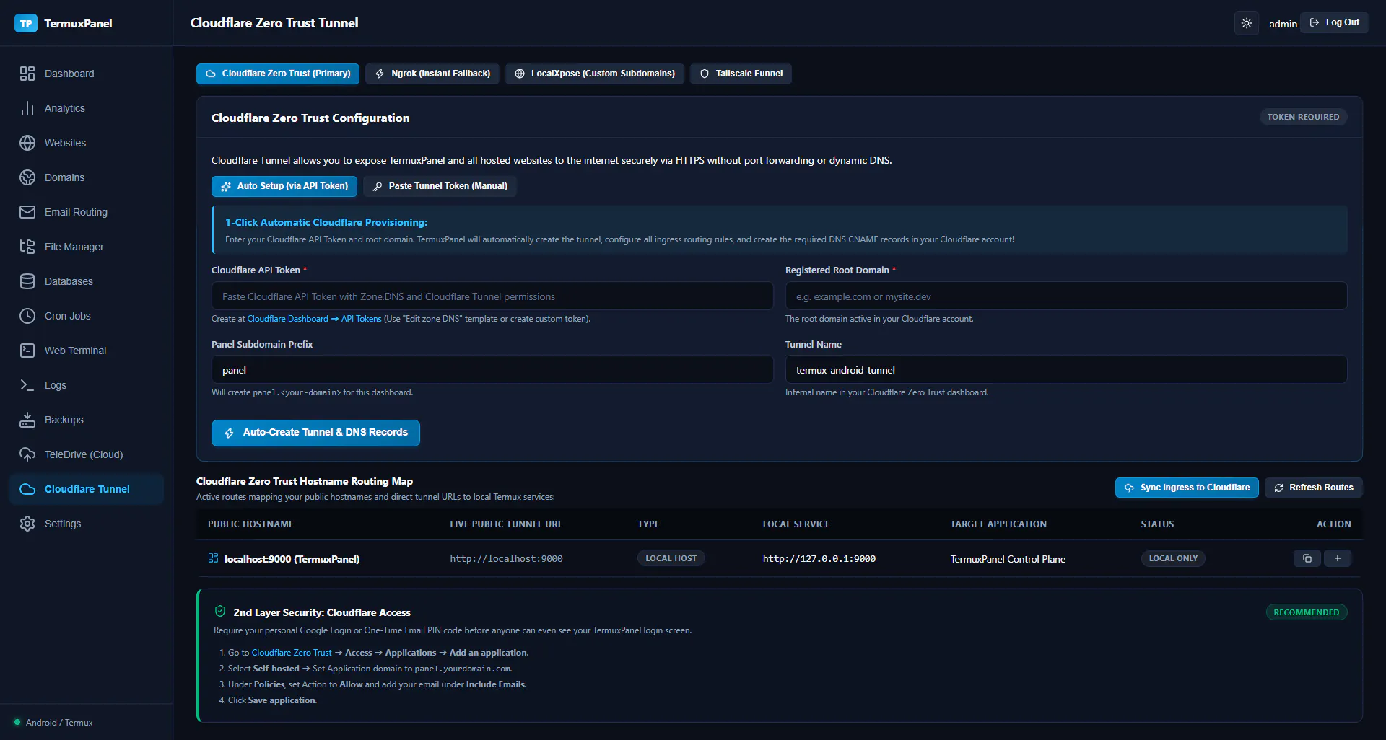Viewport: 1386px width, 740px height.
Task: Click the TOKEN REQUIRED badge
Action: coord(1303,117)
